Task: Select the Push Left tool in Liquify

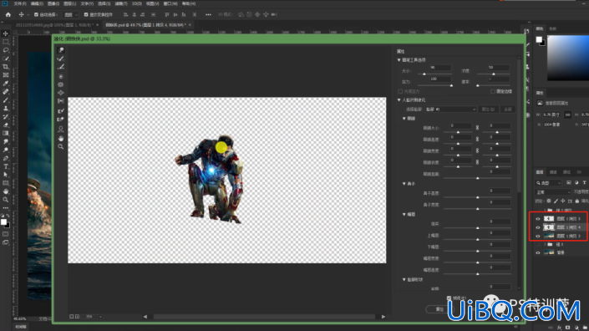Action: point(61,101)
